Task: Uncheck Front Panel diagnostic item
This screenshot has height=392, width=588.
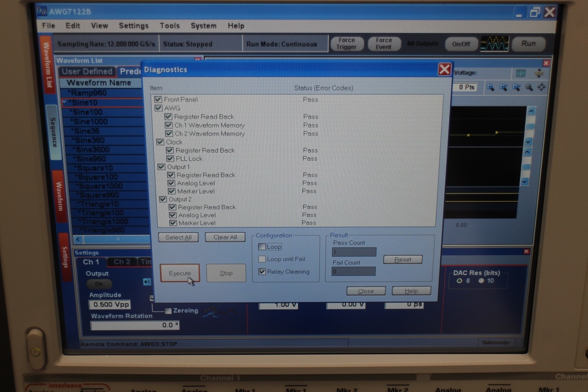Action: 158,99
